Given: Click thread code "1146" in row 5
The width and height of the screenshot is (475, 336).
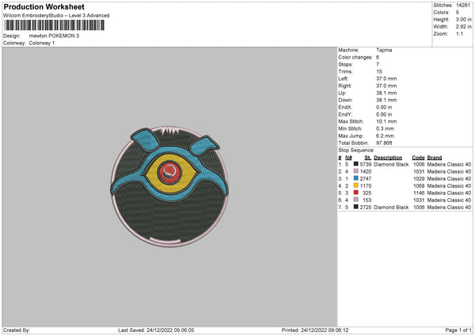Looking at the screenshot, I should (419, 193).
